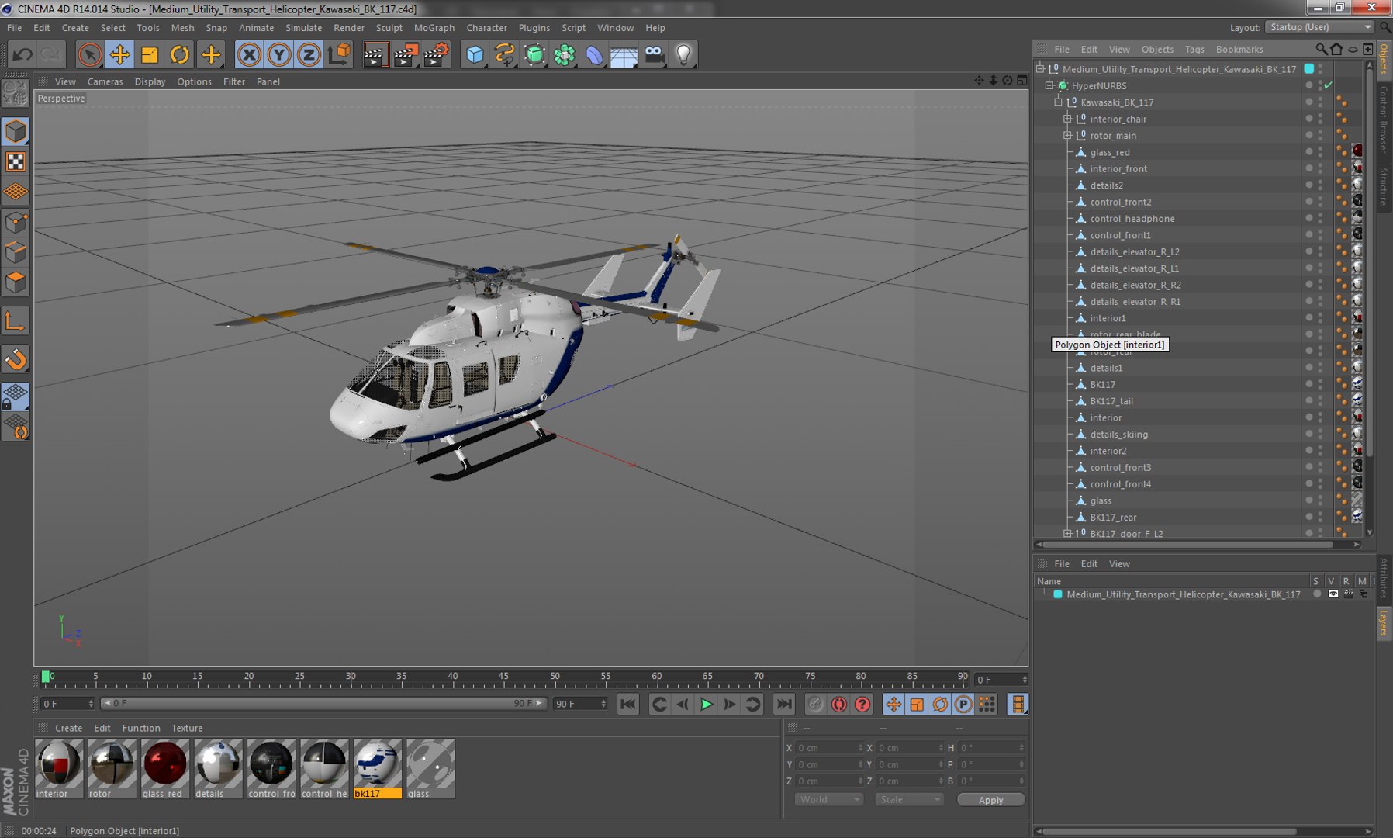1393x838 pixels.
Task: Switch to Edges mode
Action: click(16, 253)
